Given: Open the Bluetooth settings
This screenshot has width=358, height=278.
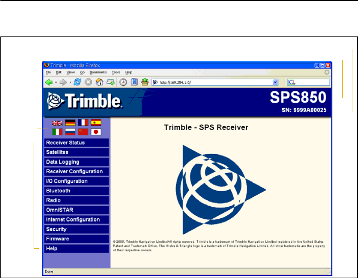Looking at the screenshot, I should pos(76,191).
